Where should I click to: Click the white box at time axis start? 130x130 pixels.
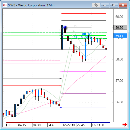click(5, 124)
